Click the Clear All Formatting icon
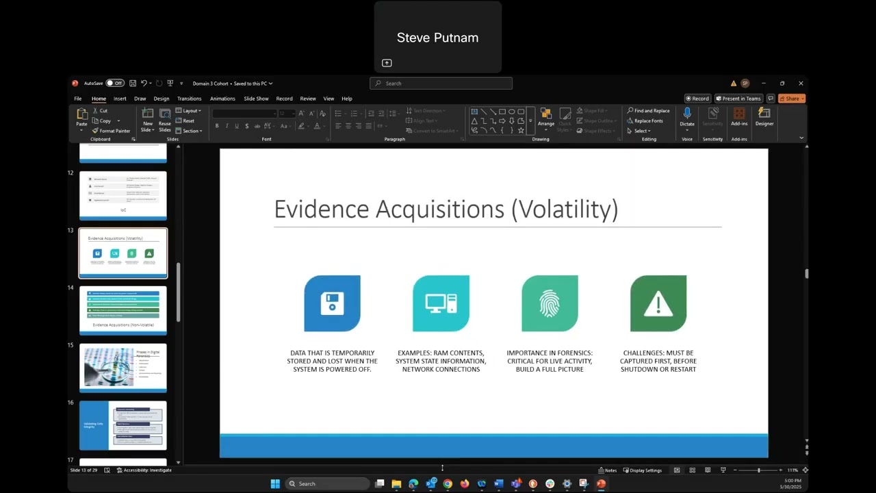Screen dimensions: 876x493 coord(322,114)
